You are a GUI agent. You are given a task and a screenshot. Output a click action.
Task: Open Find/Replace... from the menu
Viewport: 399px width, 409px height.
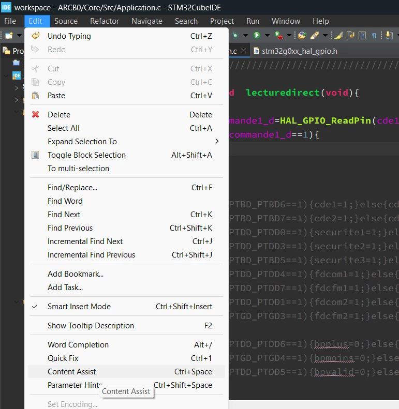tap(126, 188)
